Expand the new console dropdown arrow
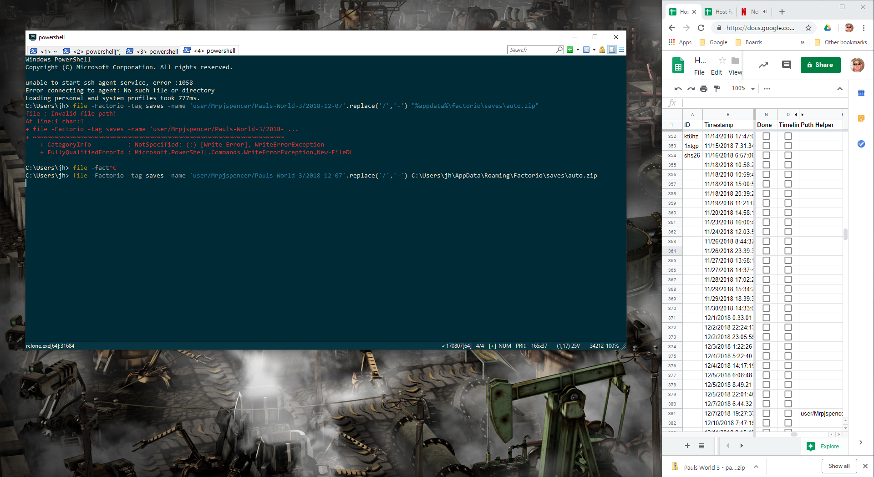This screenshot has height=477, width=874. [x=578, y=50]
